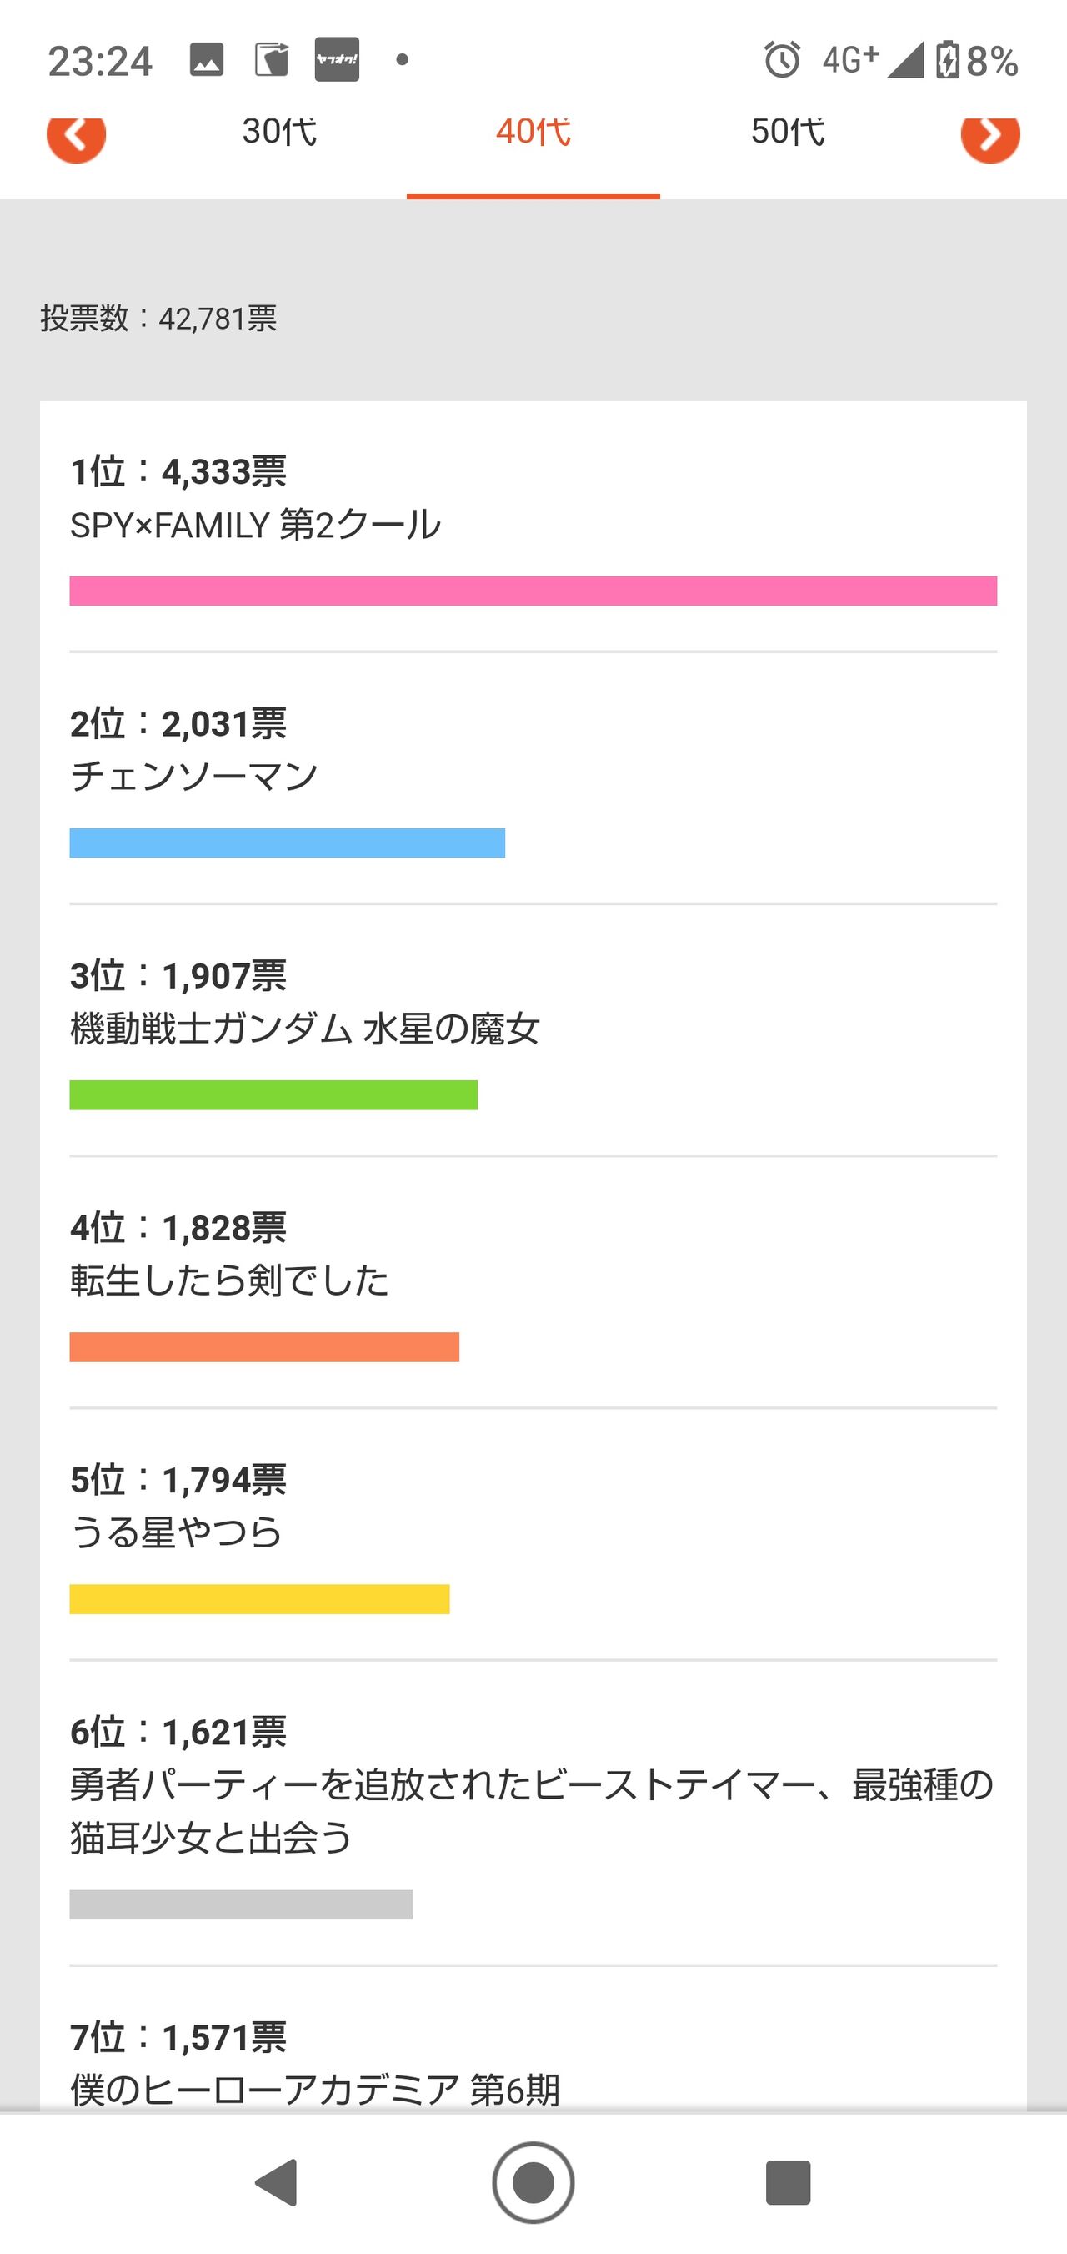Open the 50代 tab

point(787,132)
